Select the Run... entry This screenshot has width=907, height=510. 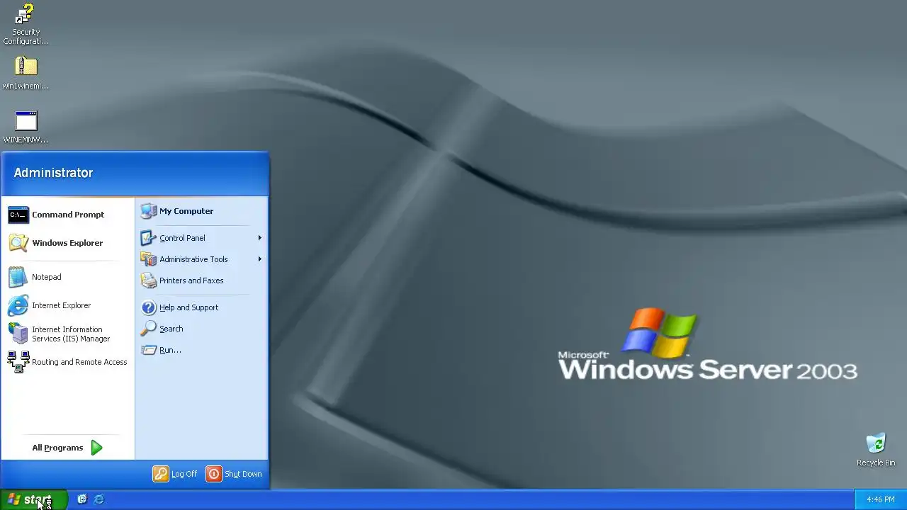click(201, 350)
